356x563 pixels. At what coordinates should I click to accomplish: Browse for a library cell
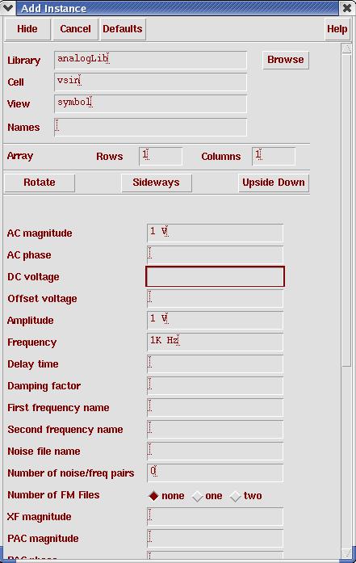pos(286,60)
